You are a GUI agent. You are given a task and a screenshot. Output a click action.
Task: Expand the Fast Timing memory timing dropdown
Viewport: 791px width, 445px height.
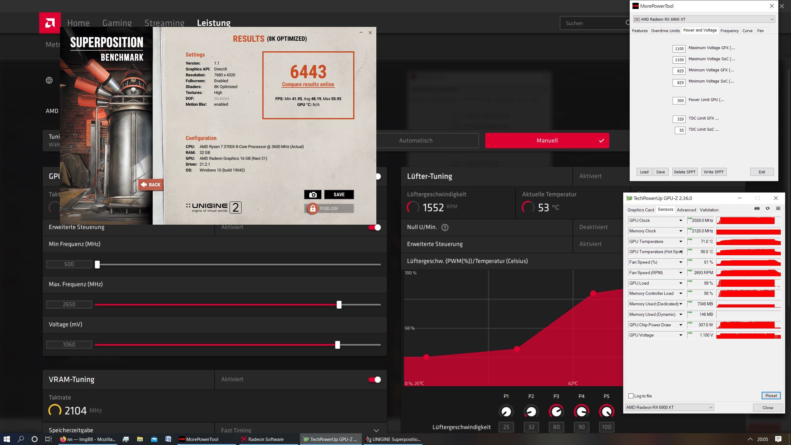[376, 430]
